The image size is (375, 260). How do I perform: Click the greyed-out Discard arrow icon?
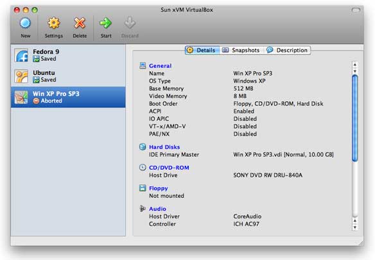pyautogui.click(x=130, y=23)
